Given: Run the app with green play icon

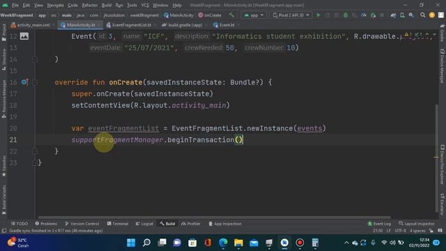Looking at the screenshot, I should click(318, 15).
